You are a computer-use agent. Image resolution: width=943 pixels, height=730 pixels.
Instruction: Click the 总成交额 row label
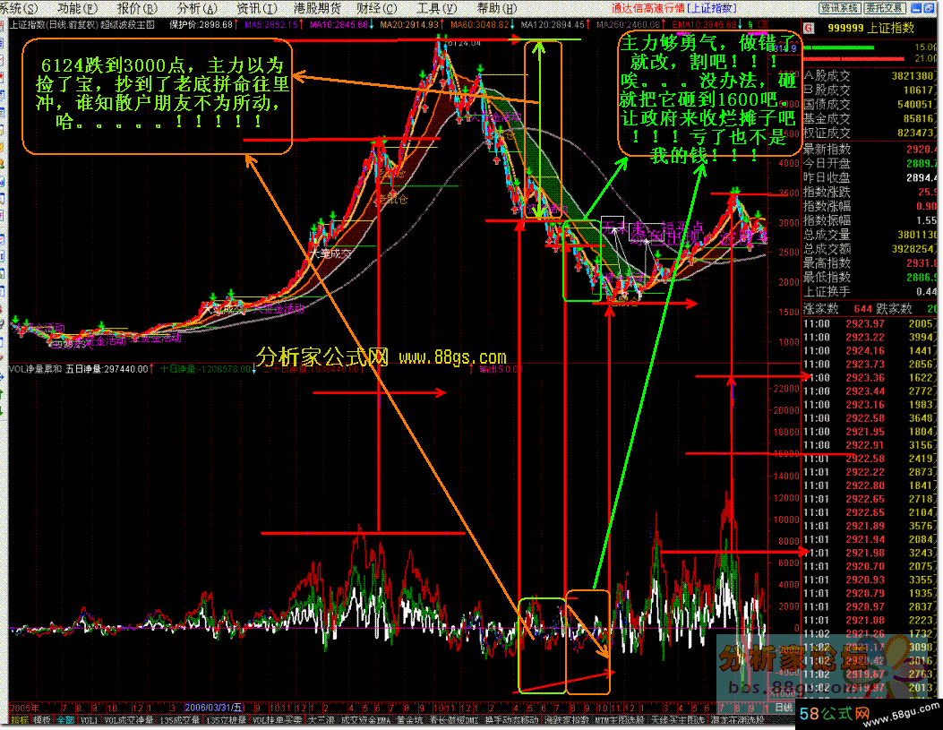coord(827,249)
